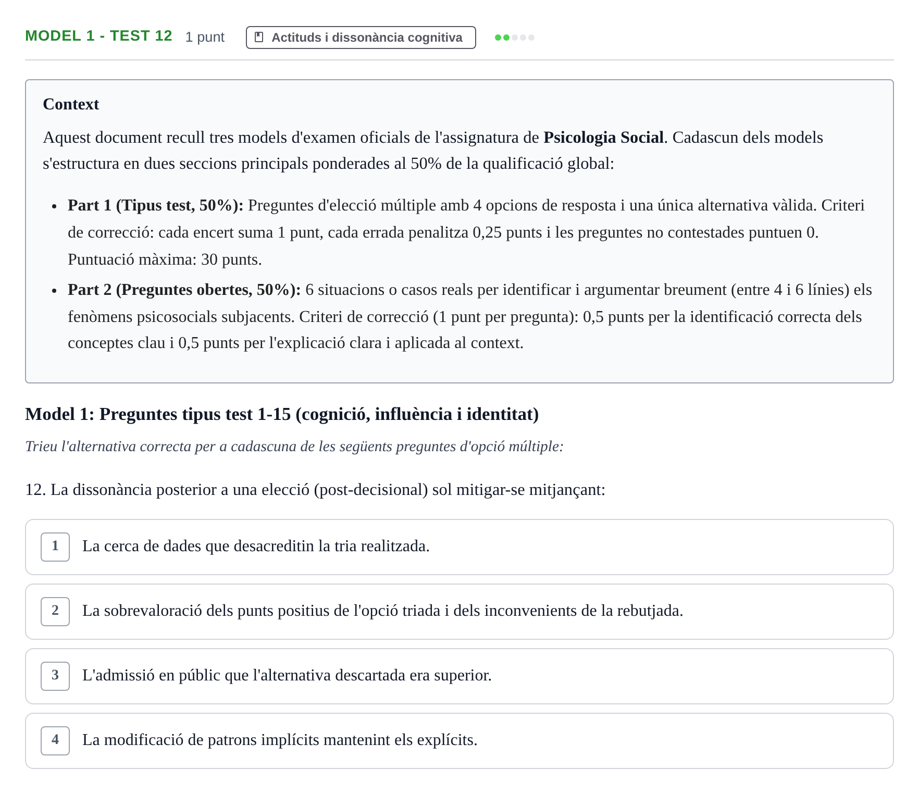Select answer option 1 number box
Image resolution: width=919 pixels, height=794 pixels.
pos(55,547)
